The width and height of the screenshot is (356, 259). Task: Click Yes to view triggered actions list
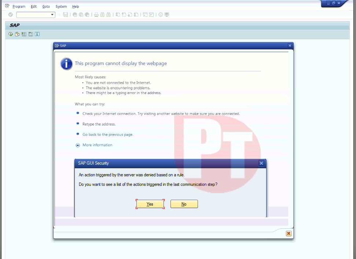[150, 204]
